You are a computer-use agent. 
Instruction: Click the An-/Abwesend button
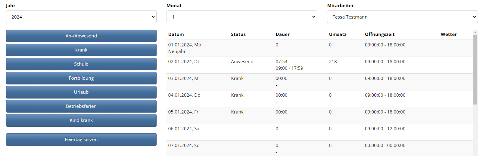(81, 36)
